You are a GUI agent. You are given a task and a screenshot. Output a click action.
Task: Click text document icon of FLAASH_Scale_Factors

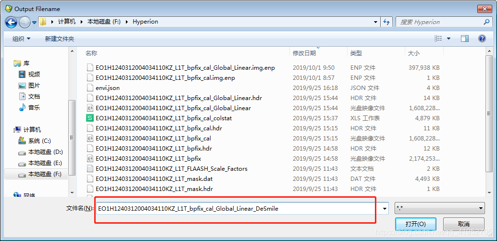click(x=90, y=169)
